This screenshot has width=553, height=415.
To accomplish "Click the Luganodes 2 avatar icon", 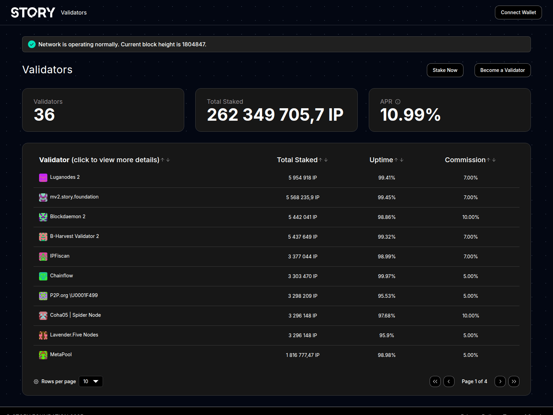I will pyautogui.click(x=43, y=178).
